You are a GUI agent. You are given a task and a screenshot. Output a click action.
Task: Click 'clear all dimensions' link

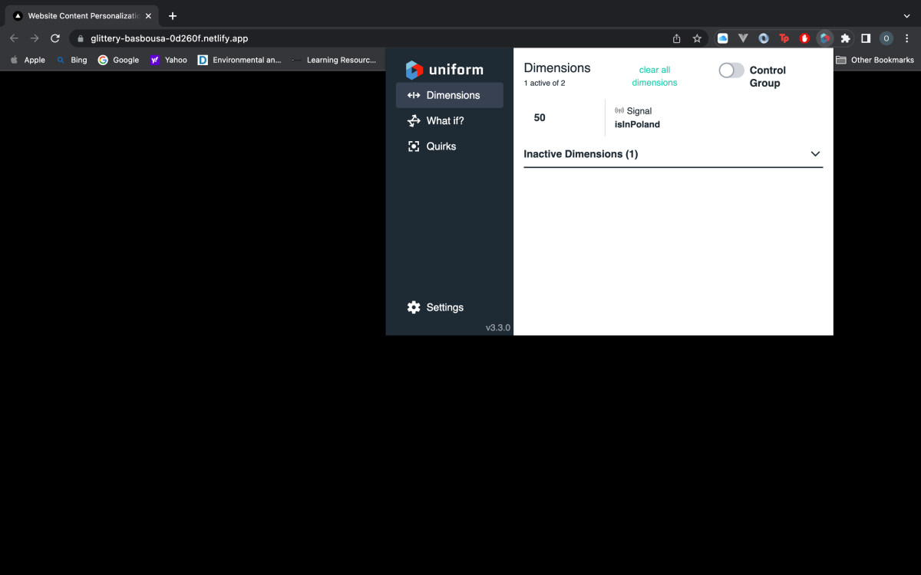pos(655,76)
